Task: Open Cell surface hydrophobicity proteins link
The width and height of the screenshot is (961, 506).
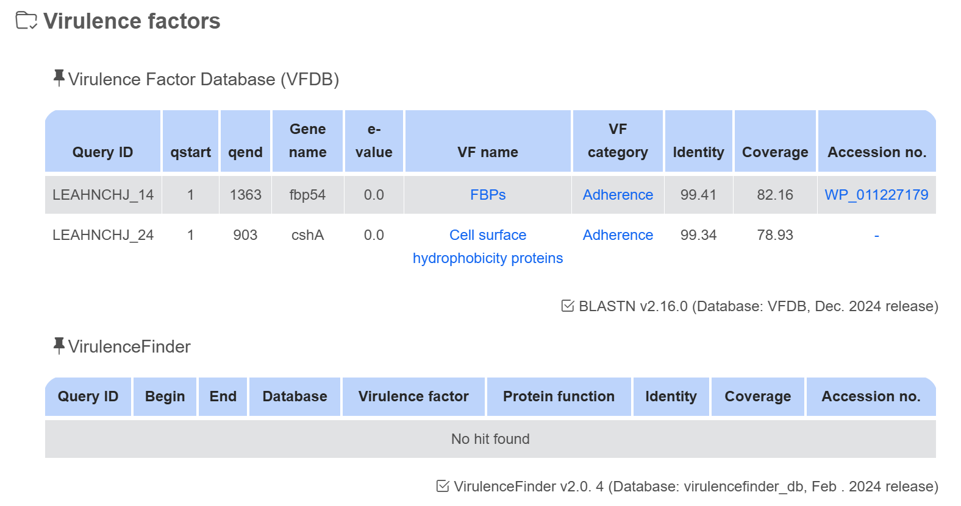Action: 487,247
